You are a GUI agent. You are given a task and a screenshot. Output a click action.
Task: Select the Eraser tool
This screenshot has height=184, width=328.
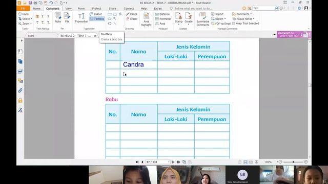132,19
